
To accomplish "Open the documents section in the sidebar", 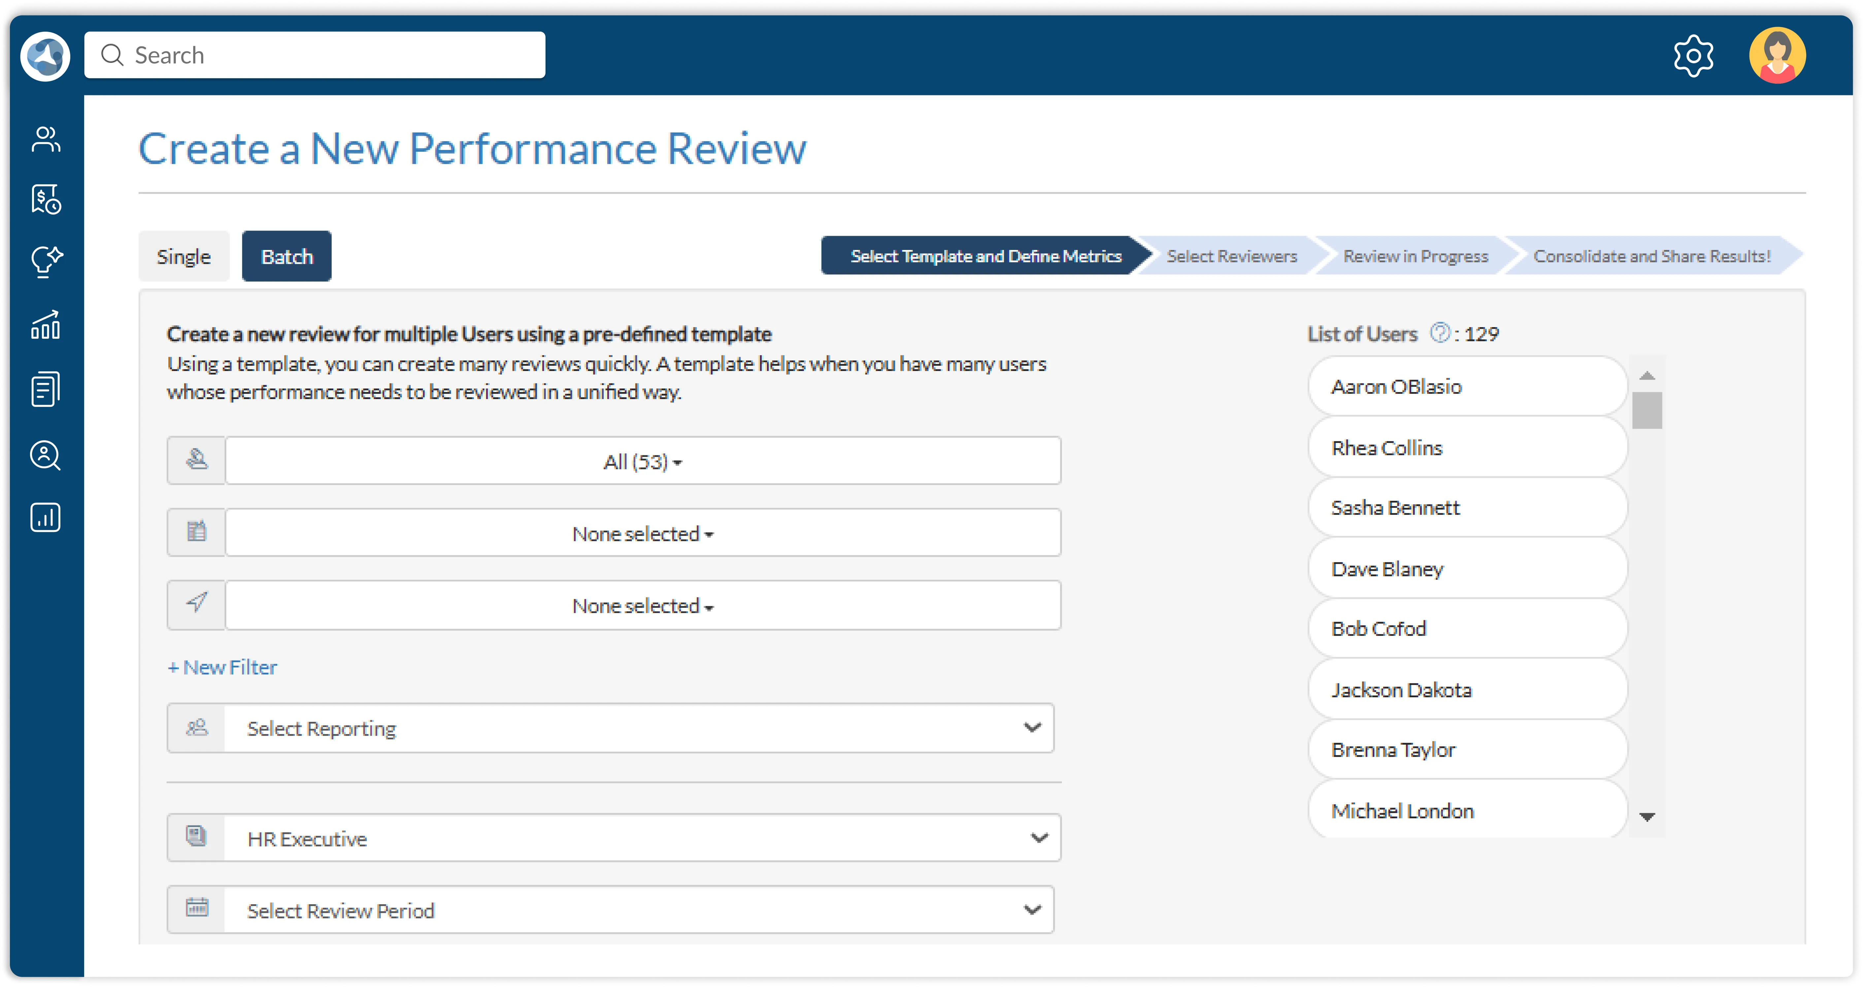I will coord(45,388).
